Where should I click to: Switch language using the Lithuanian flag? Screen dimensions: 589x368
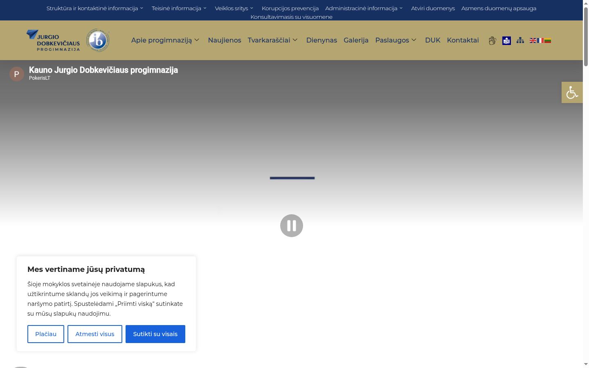coord(548,40)
